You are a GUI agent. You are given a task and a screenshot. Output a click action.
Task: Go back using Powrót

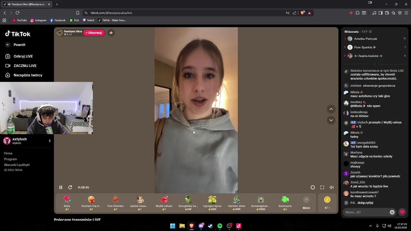15,45
